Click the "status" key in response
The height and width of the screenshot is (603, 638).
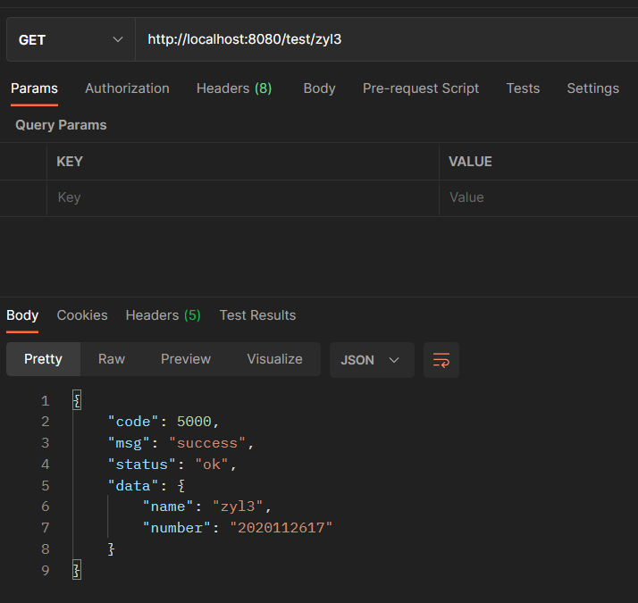pos(141,465)
